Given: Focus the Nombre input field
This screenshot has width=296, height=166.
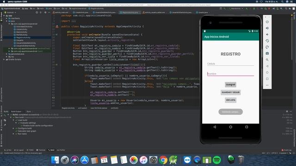Looking at the screenshot, I should (x=230, y=74).
